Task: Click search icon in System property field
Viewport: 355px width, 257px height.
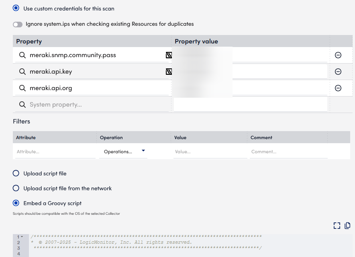Action: 22,105
